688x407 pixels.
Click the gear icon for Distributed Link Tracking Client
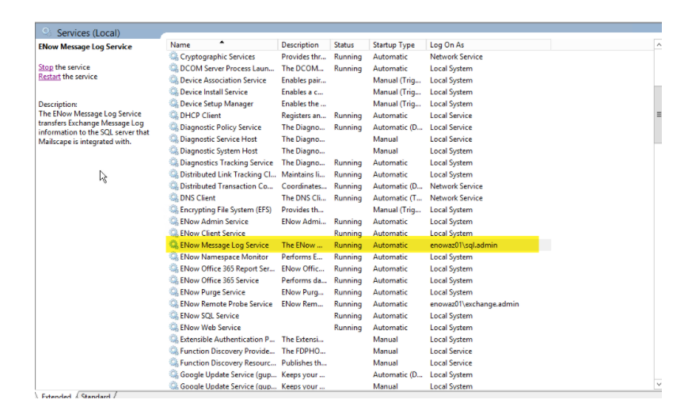click(x=173, y=174)
